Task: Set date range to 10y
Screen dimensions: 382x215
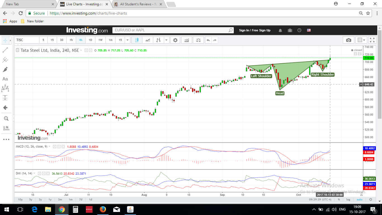Action: coord(20,200)
